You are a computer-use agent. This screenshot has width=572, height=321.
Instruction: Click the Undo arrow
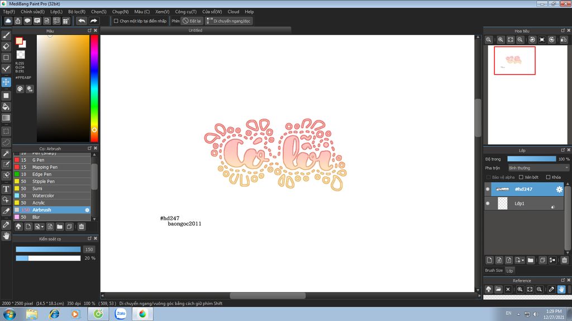[x=82, y=21]
